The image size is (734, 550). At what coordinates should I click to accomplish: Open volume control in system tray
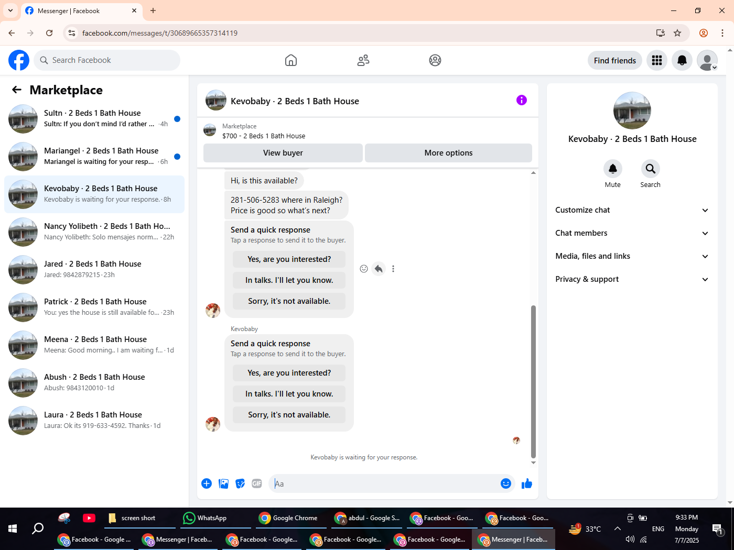coord(630,539)
